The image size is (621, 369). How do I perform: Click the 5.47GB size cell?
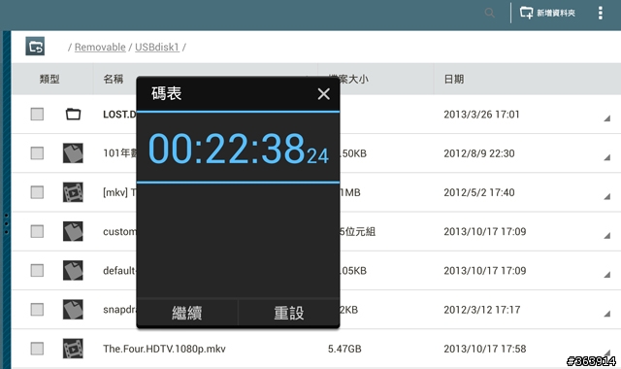(344, 349)
